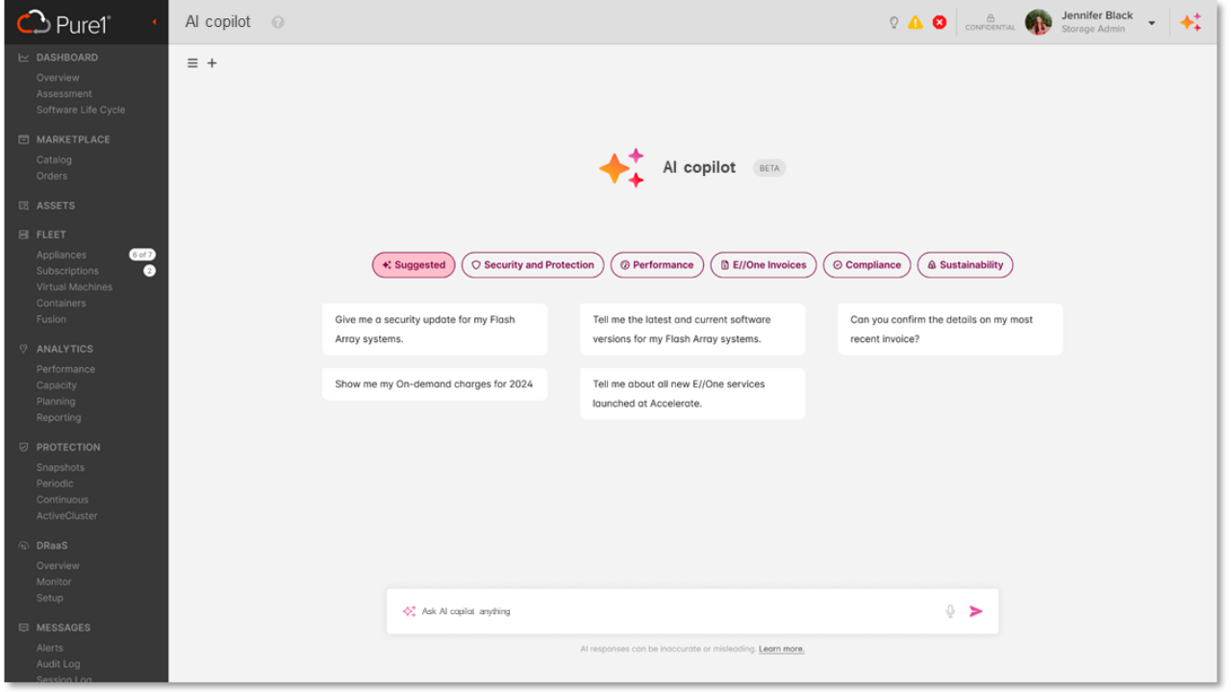Image resolution: width=1231 pixels, height=692 pixels.
Task: Click the Analytics section icon
Action: tap(24, 349)
